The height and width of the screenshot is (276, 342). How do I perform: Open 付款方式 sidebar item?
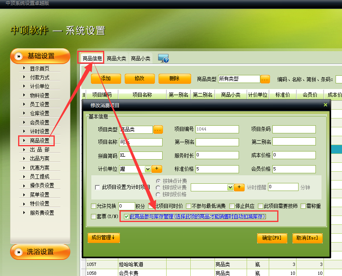pos(39,77)
